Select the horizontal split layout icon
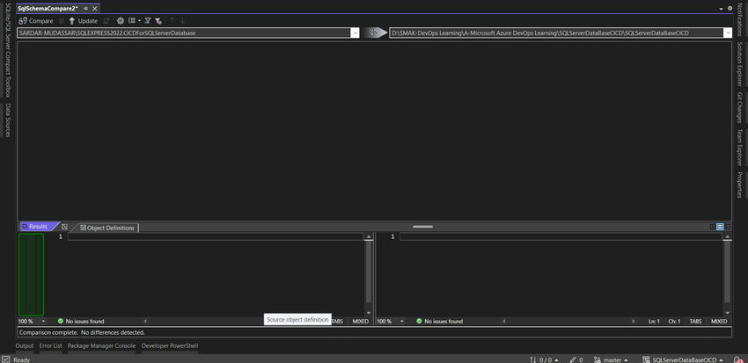Image resolution: width=748 pixels, height=363 pixels. (721, 227)
